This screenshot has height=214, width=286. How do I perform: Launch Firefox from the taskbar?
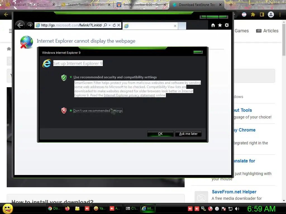coord(67,208)
